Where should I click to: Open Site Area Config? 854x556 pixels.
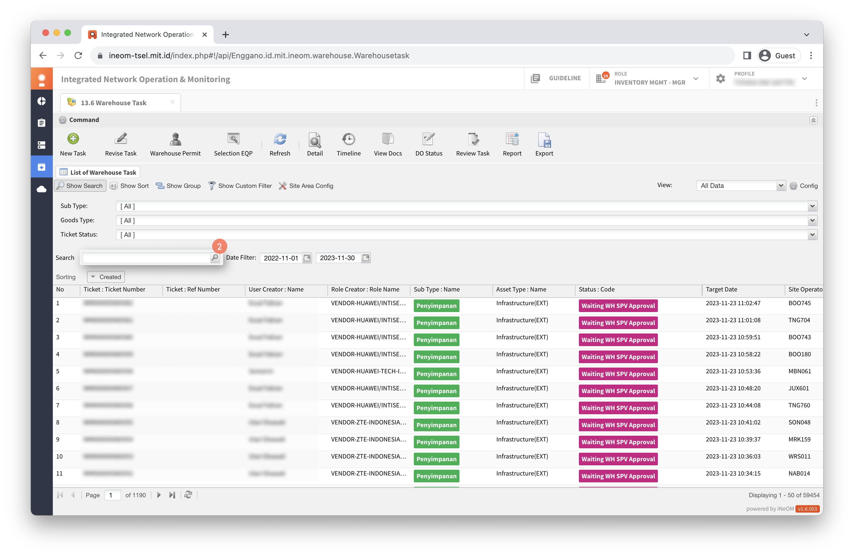[306, 186]
